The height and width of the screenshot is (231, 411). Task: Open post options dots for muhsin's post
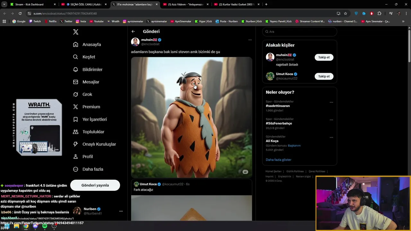(x=250, y=40)
